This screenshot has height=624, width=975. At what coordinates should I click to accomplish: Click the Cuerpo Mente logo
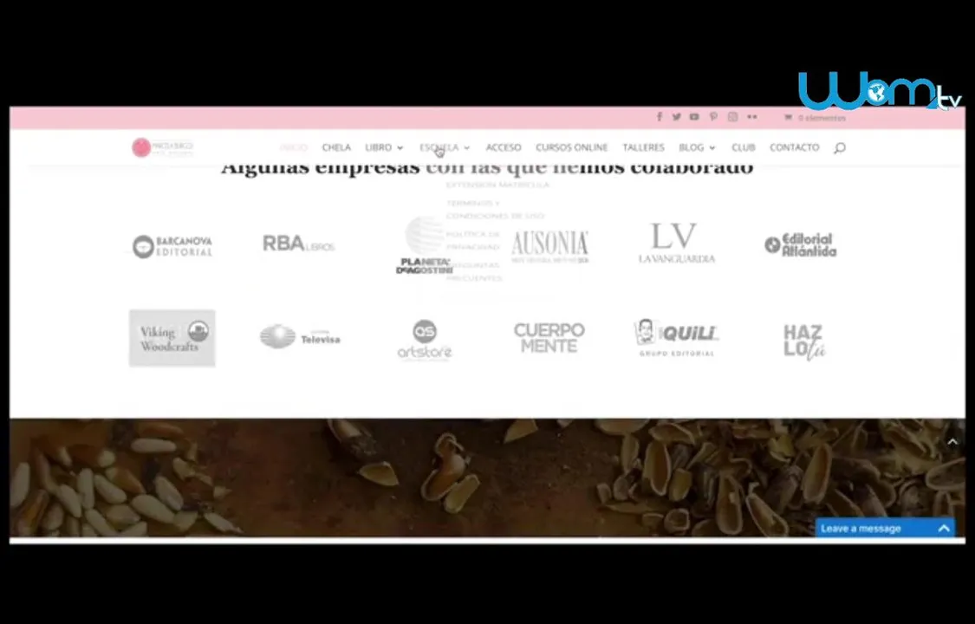tap(549, 338)
